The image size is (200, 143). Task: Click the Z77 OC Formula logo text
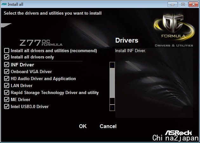pyautogui.click(x=41, y=43)
